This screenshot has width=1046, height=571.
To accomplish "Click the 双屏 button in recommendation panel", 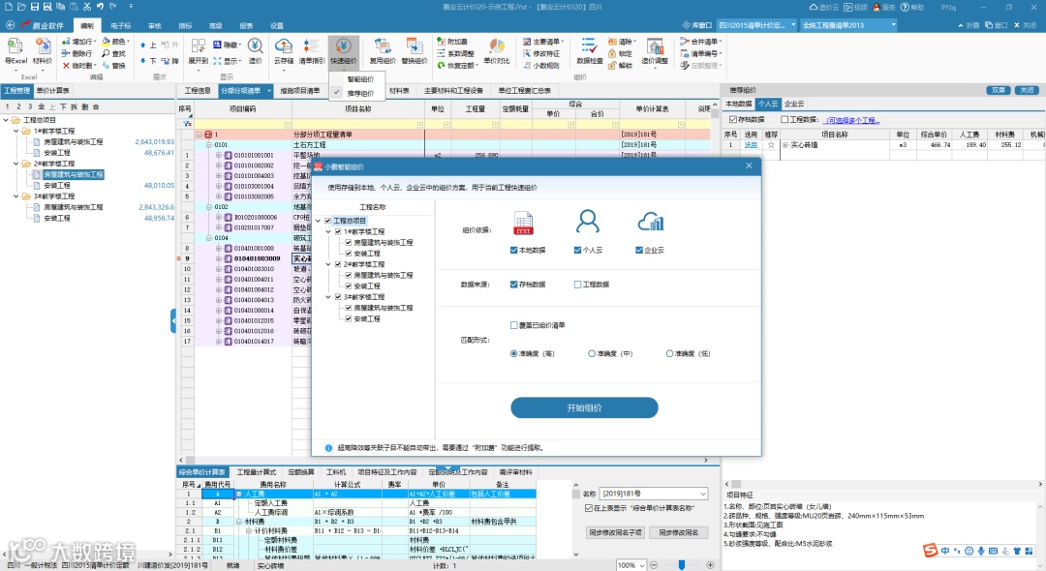I will (998, 90).
